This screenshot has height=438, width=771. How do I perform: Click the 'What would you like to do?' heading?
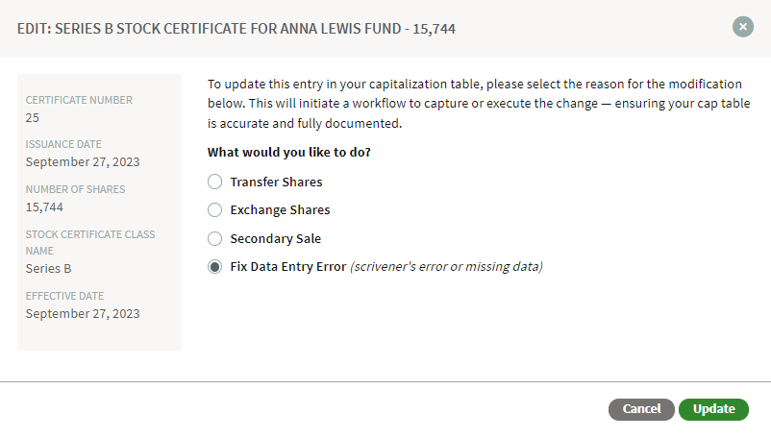point(289,152)
